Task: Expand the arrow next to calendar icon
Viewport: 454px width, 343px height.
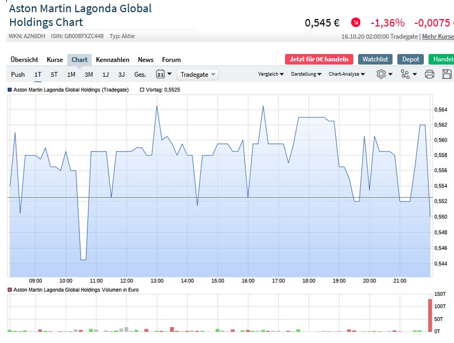Action: [x=170, y=74]
